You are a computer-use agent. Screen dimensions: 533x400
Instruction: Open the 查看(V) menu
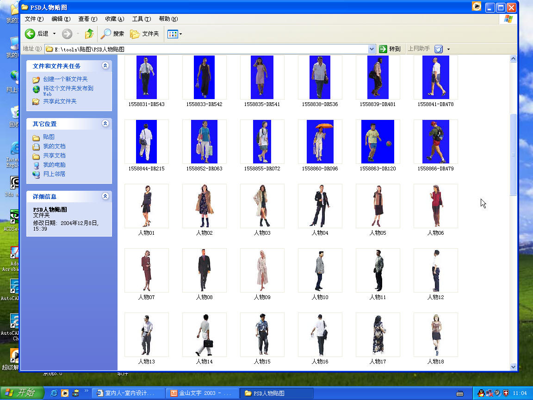click(x=88, y=19)
